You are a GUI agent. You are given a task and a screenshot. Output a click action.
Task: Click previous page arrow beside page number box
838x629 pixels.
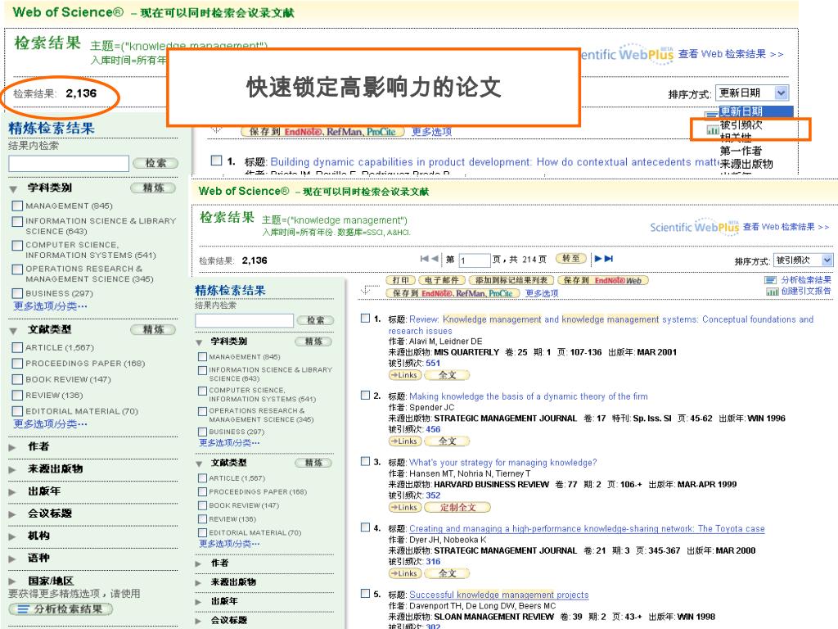(435, 259)
